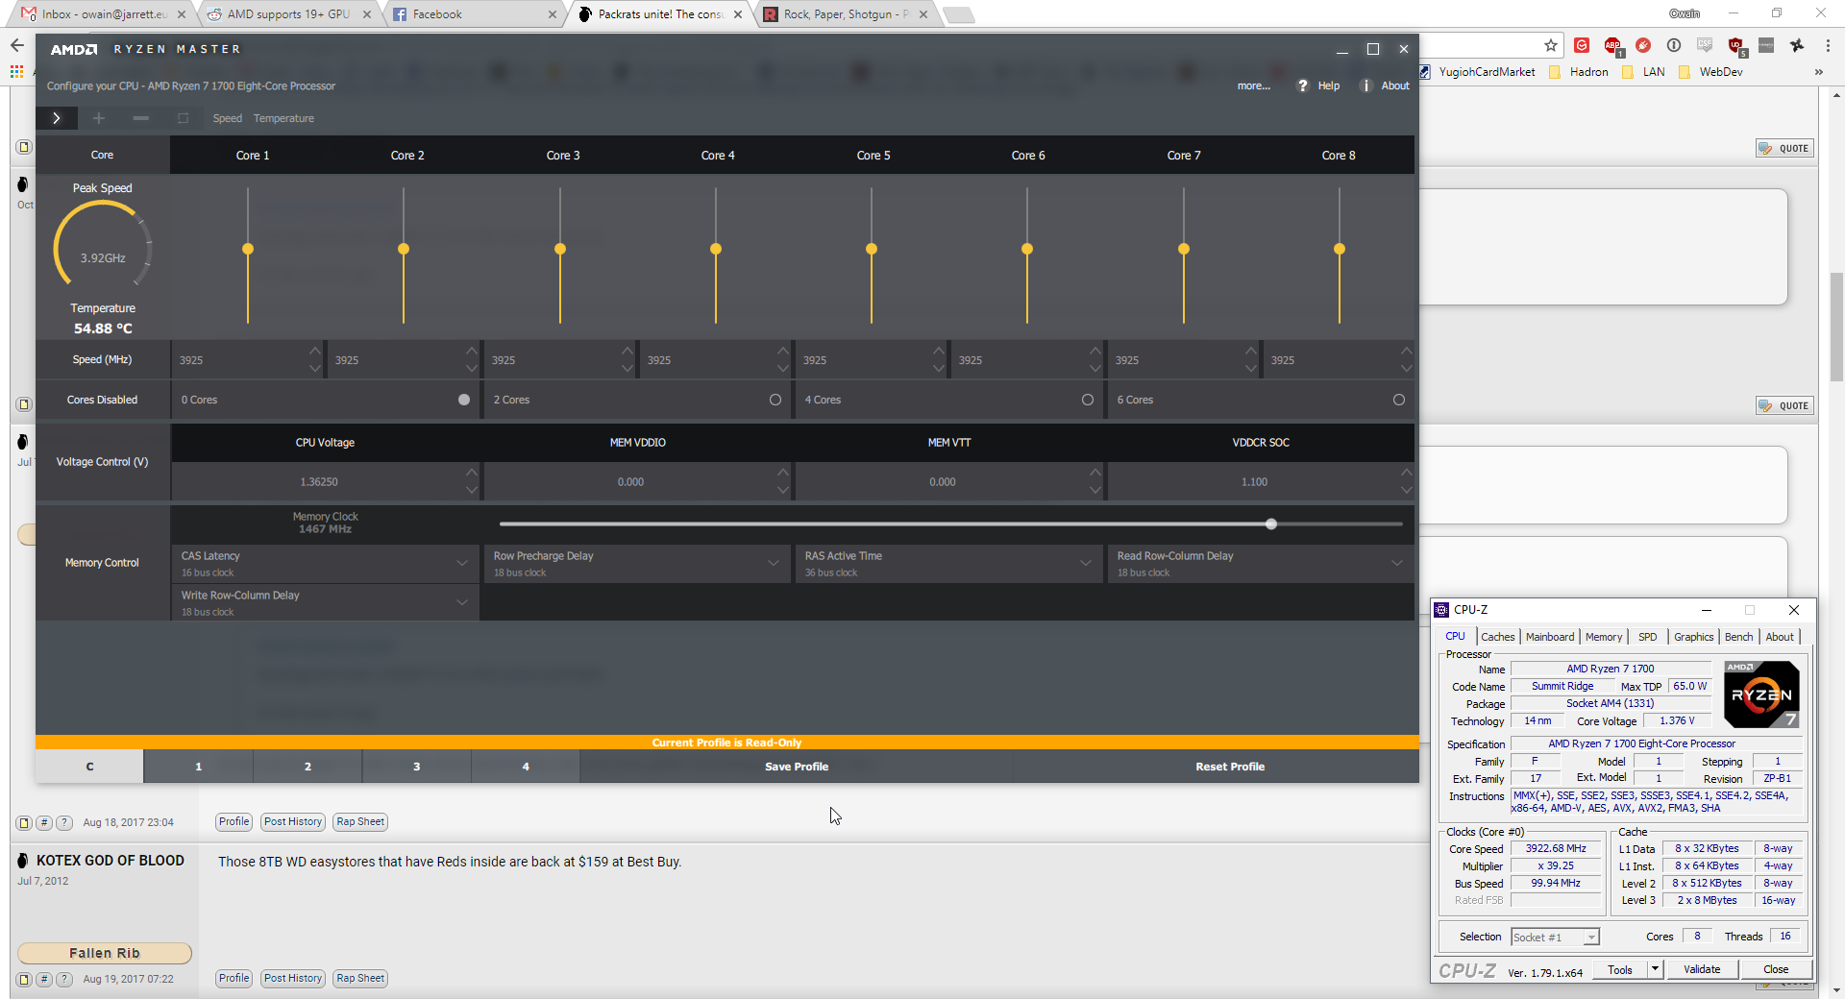Go back with browser back arrow
The height and width of the screenshot is (999, 1845).
pyautogui.click(x=17, y=45)
